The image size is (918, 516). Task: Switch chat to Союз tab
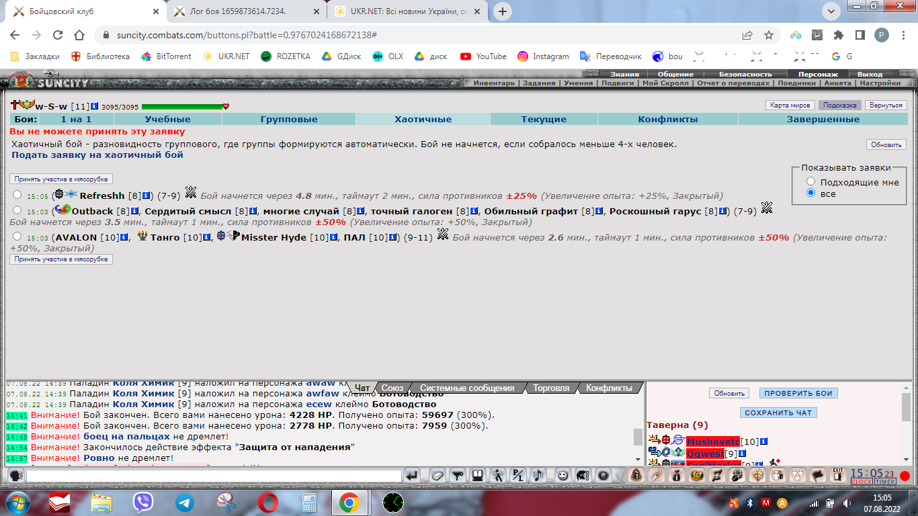392,388
